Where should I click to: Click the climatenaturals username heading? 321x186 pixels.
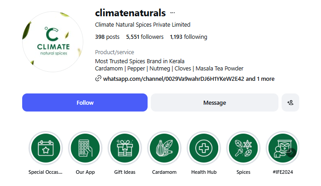[130, 13]
